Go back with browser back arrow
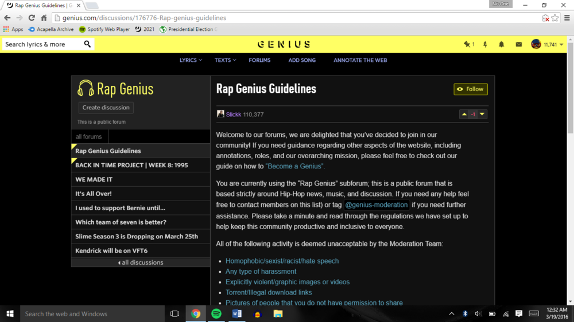The width and height of the screenshot is (574, 322). 7,18
